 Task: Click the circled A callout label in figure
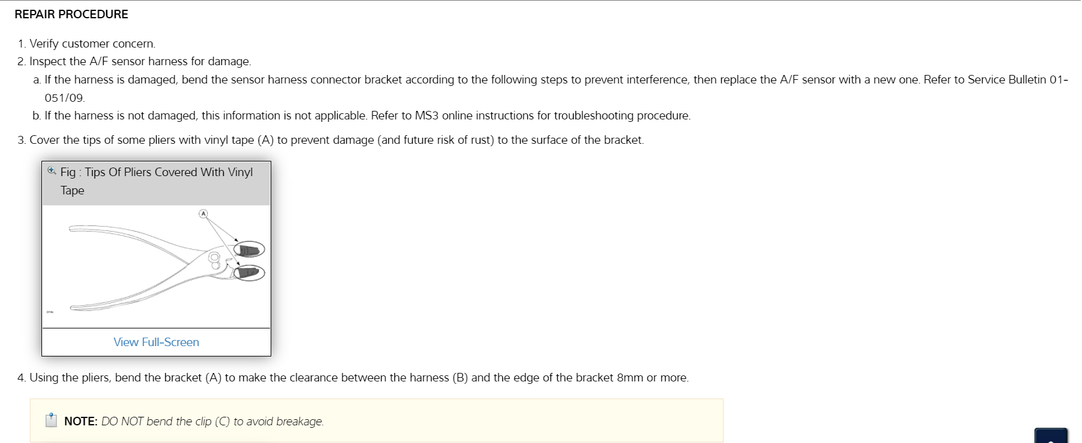(x=204, y=213)
